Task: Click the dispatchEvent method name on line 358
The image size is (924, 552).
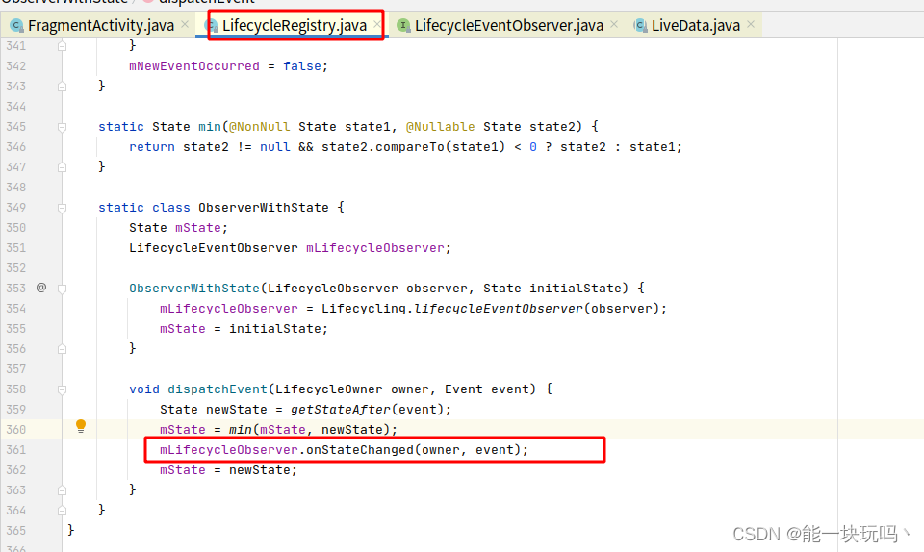Action: point(217,389)
